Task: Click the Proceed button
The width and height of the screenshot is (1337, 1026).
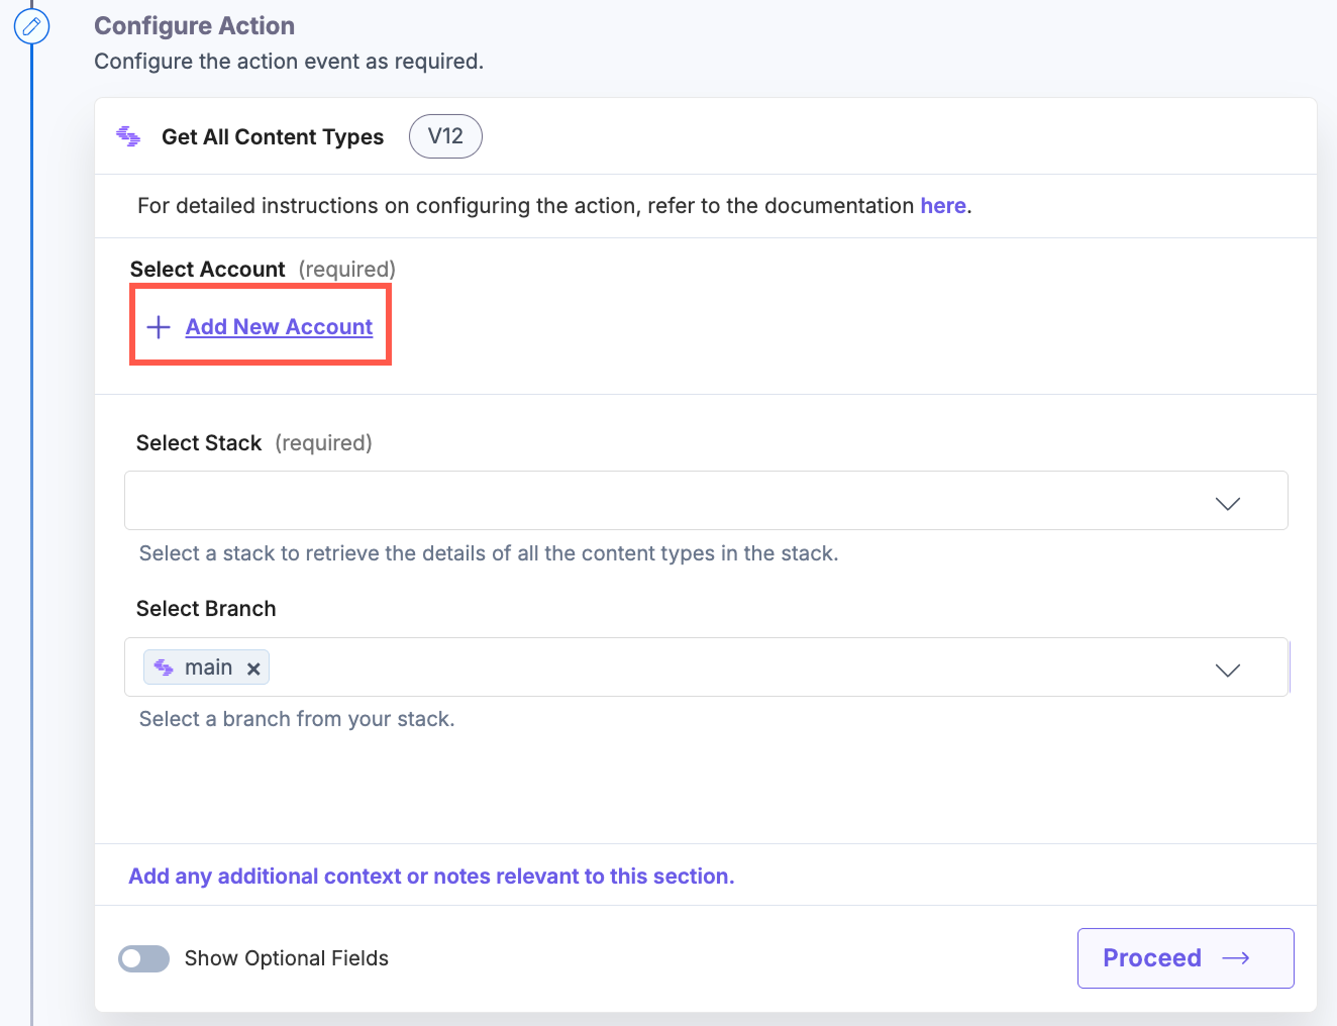Action: pyautogui.click(x=1186, y=958)
